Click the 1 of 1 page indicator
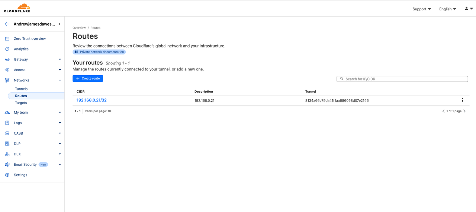Viewport: 476px width, 212px height. point(454,111)
